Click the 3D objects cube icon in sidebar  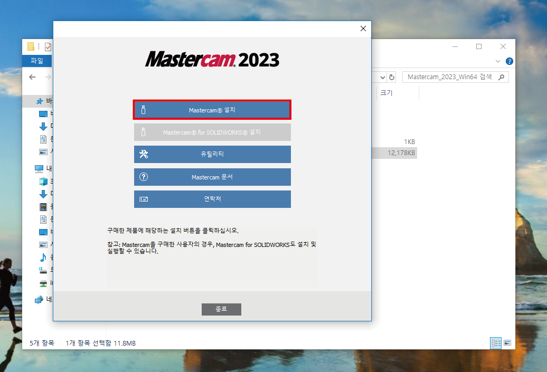(x=43, y=182)
